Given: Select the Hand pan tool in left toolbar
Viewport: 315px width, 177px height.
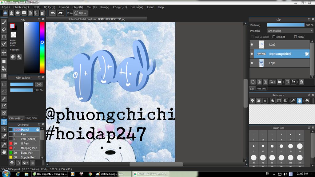Looking at the screenshot, I should (4, 152).
